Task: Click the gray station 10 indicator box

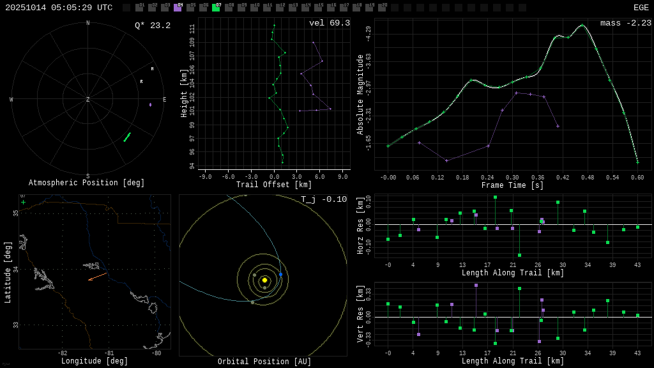Action: (x=254, y=8)
